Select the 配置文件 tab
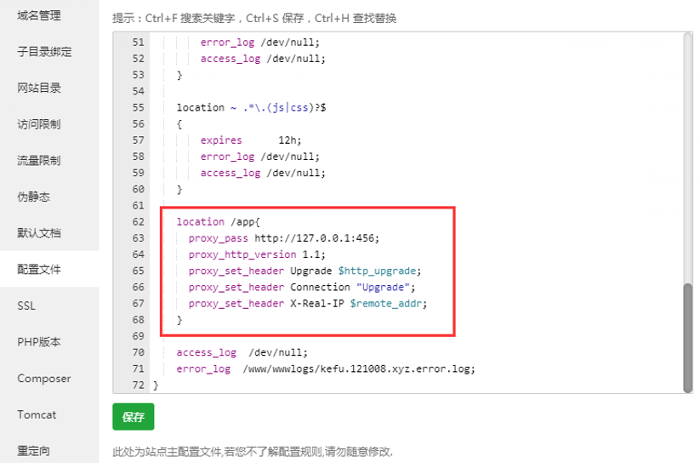Image resolution: width=700 pixels, height=468 pixels. point(39,269)
